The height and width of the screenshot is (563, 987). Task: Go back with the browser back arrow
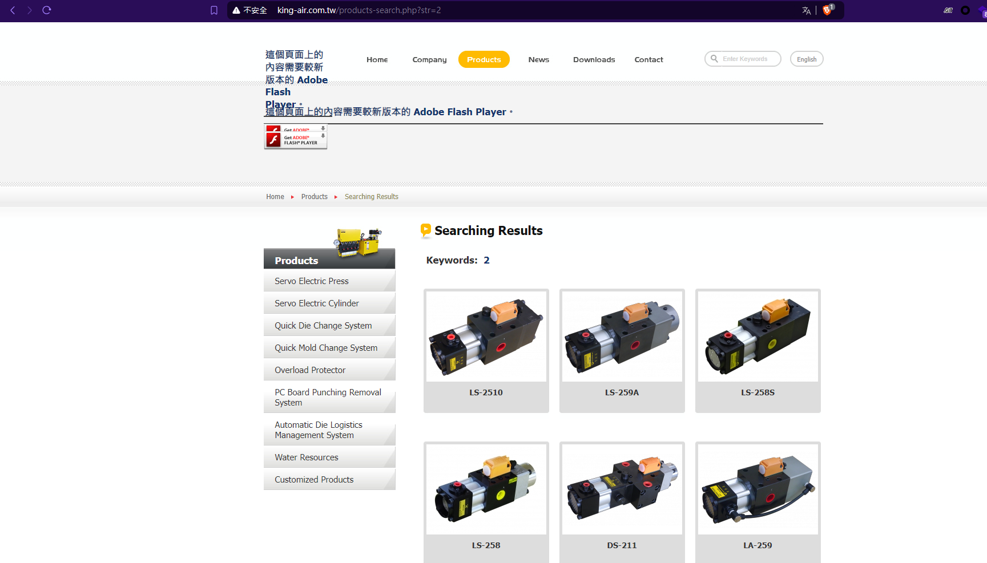click(x=13, y=10)
